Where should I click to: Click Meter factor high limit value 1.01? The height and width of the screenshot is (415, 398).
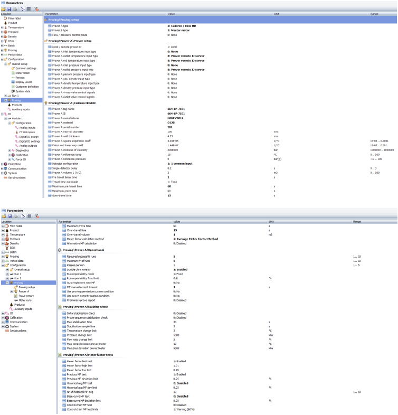(x=176, y=366)
